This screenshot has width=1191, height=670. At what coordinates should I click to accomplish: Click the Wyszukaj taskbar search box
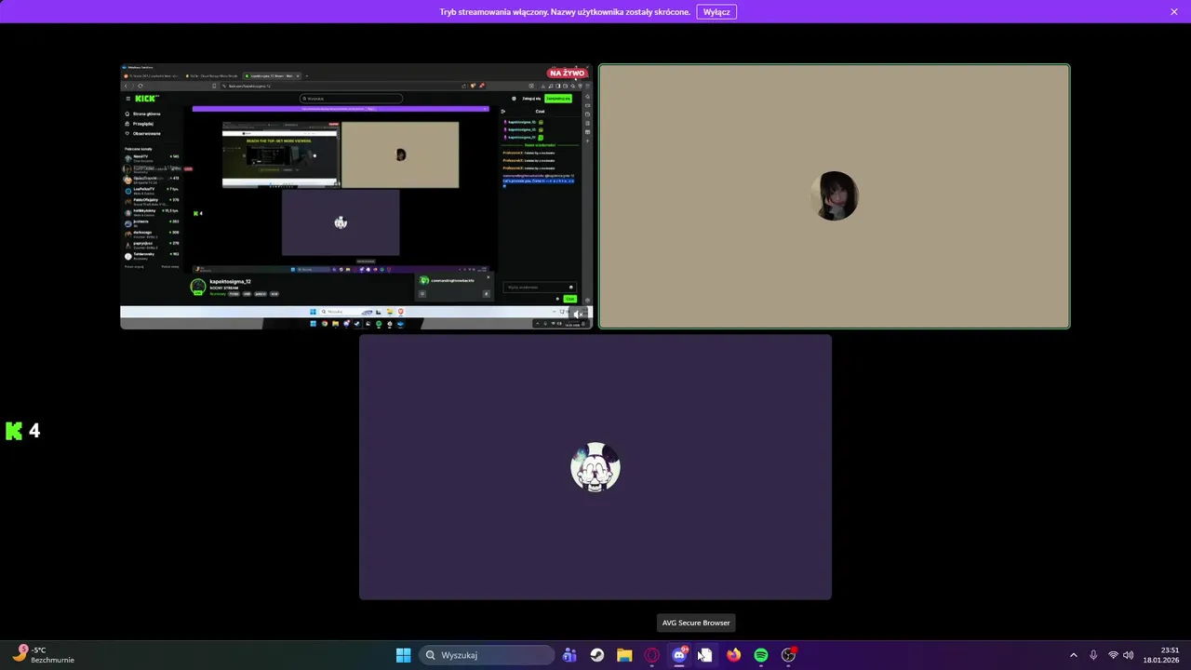(488, 655)
